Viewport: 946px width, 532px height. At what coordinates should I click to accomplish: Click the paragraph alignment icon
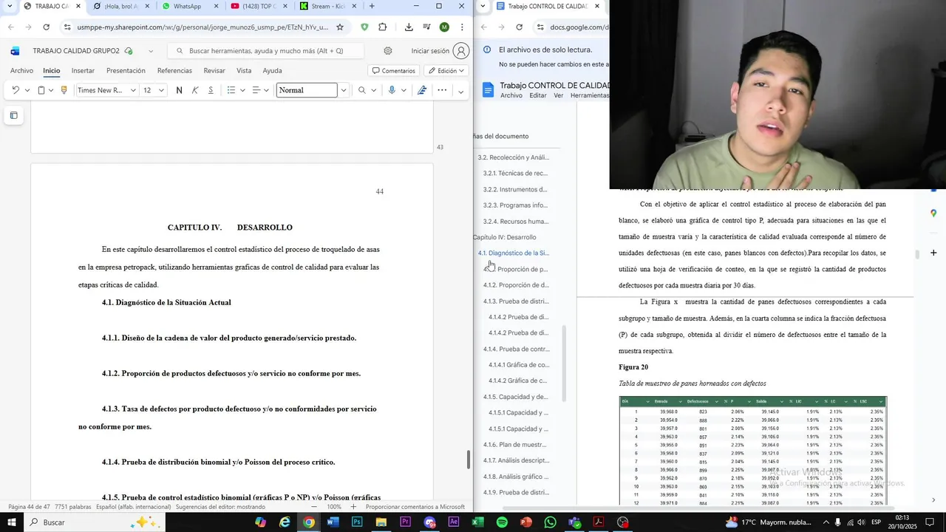[x=256, y=90]
